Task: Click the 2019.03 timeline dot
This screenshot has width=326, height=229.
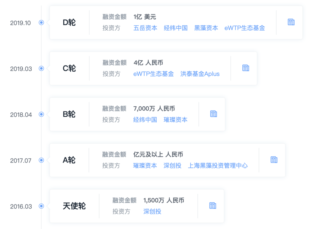Action: pyautogui.click(x=41, y=69)
